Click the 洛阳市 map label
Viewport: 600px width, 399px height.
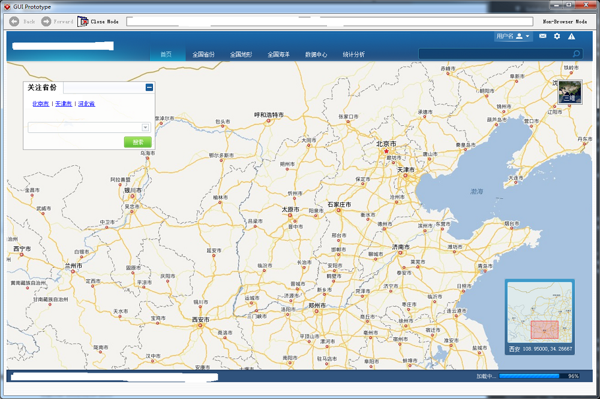coord(288,309)
